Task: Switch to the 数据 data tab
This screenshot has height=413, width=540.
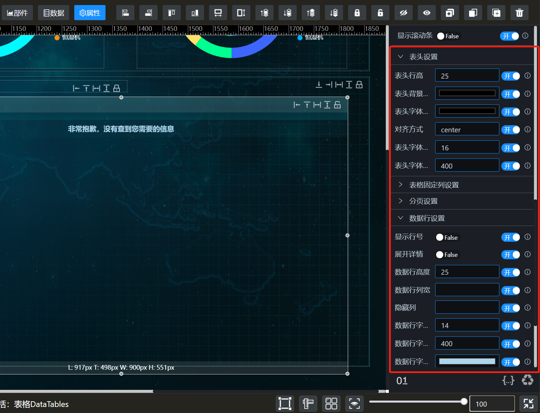Action: click(x=53, y=13)
